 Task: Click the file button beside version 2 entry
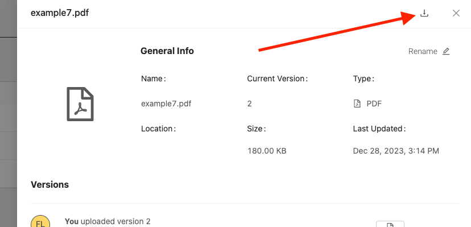coord(390,224)
